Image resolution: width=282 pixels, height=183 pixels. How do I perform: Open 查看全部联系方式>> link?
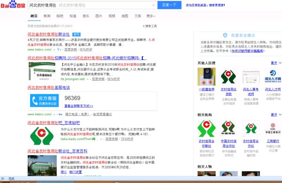pos(79,106)
